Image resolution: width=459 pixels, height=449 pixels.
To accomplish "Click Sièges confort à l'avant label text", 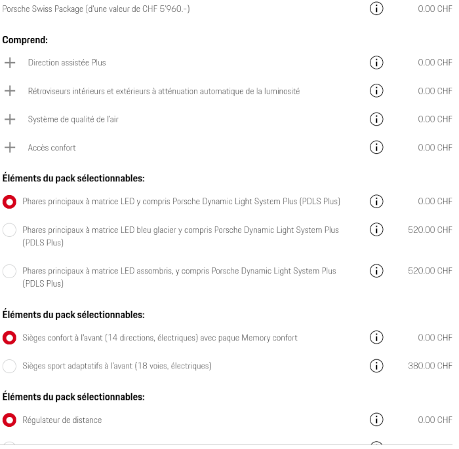I will tap(160, 338).
